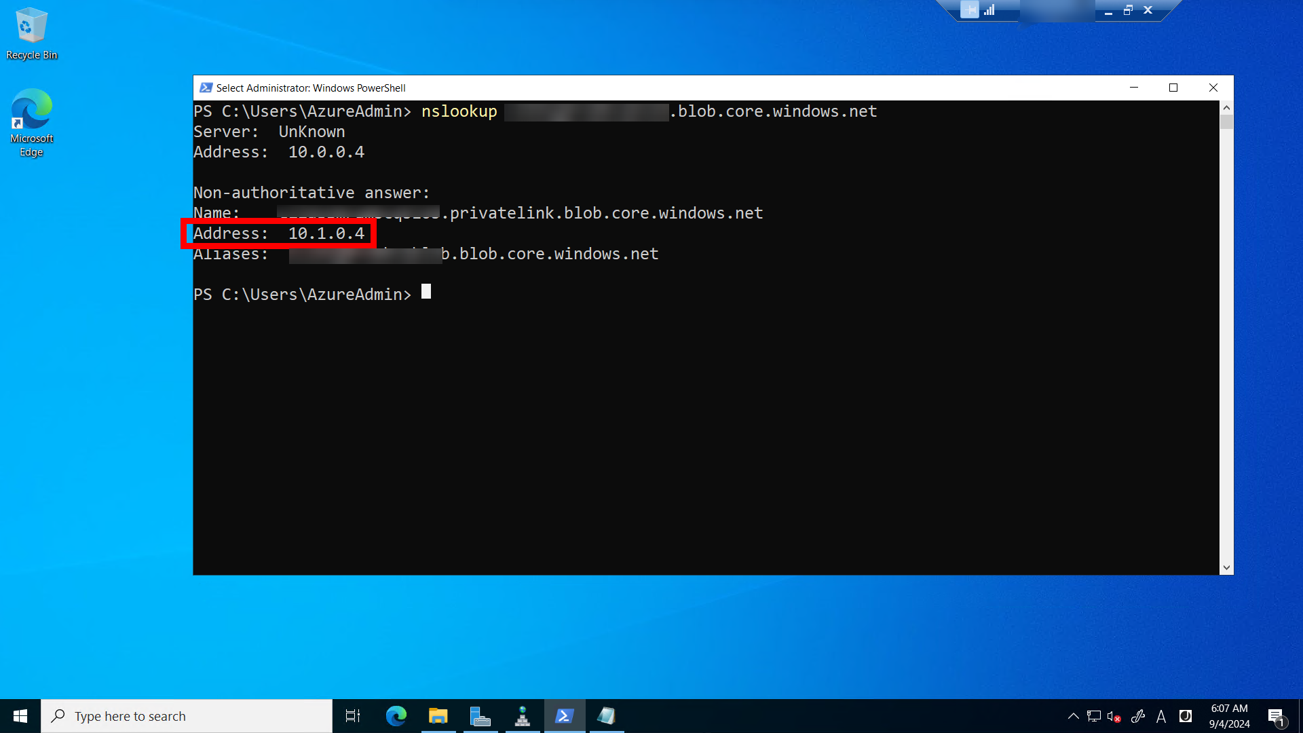This screenshot has height=733, width=1303.
Task: Launch Microsoft Edge from the taskbar
Action: click(396, 716)
